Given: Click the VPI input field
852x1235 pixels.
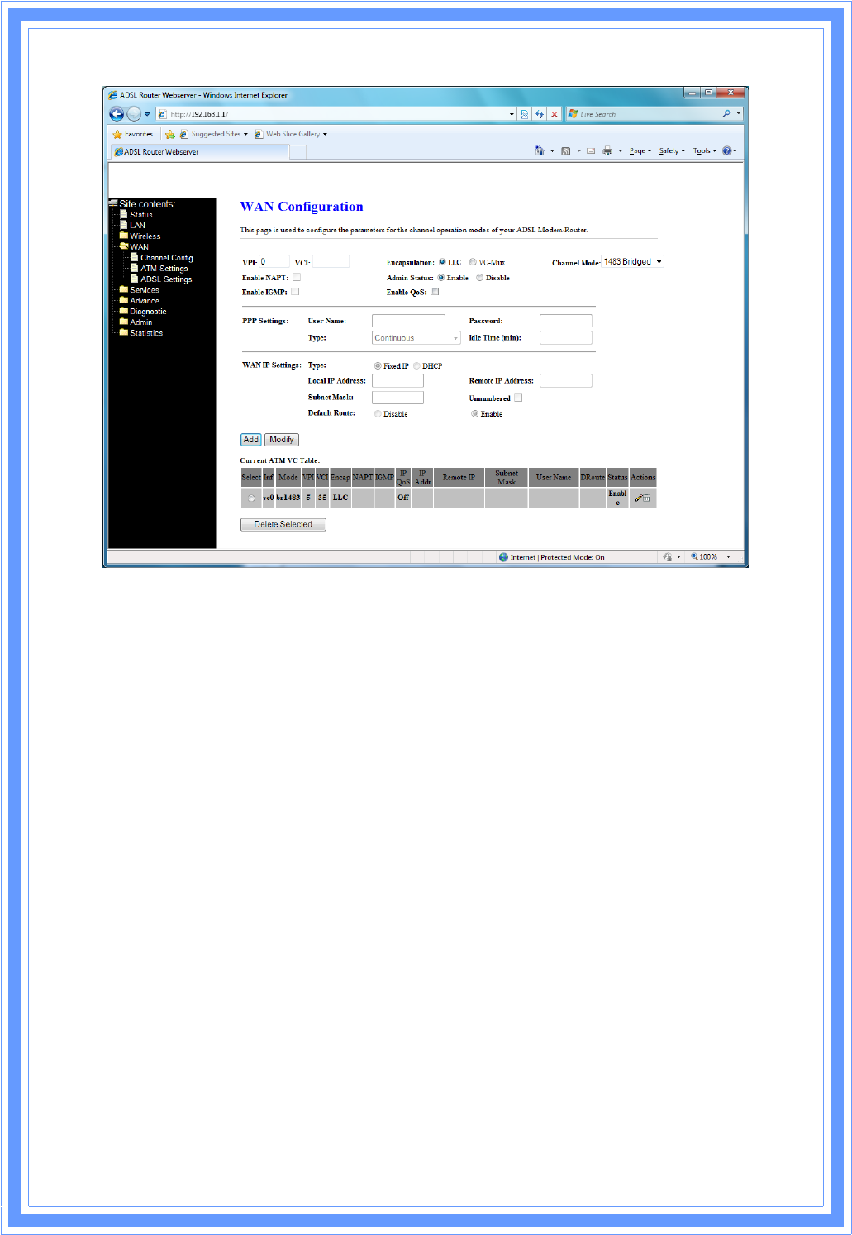Looking at the screenshot, I should point(274,261).
